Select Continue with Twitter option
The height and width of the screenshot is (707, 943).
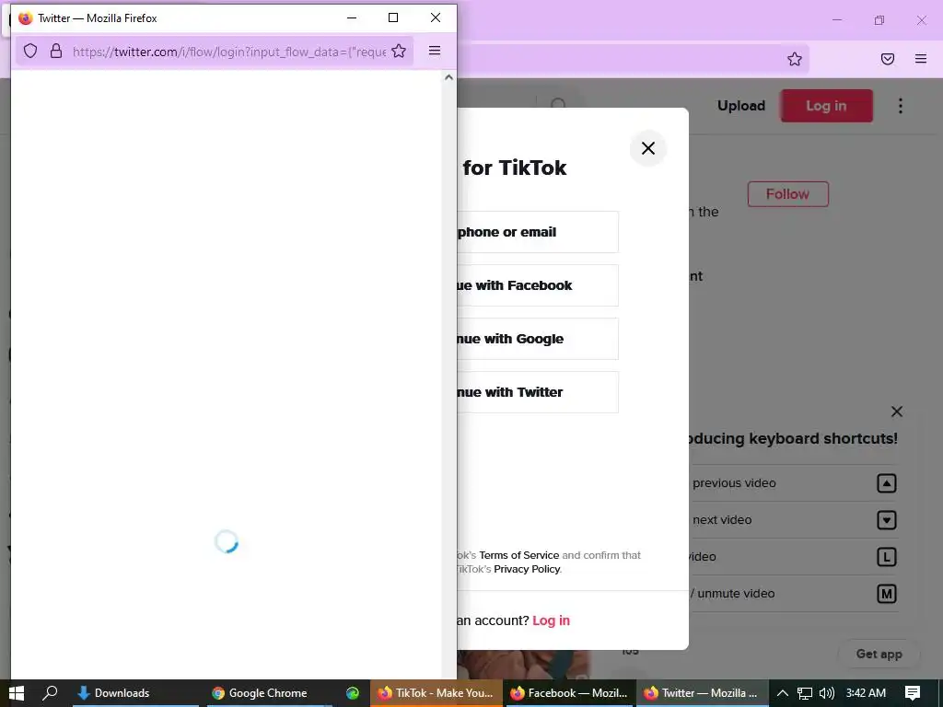(538, 392)
